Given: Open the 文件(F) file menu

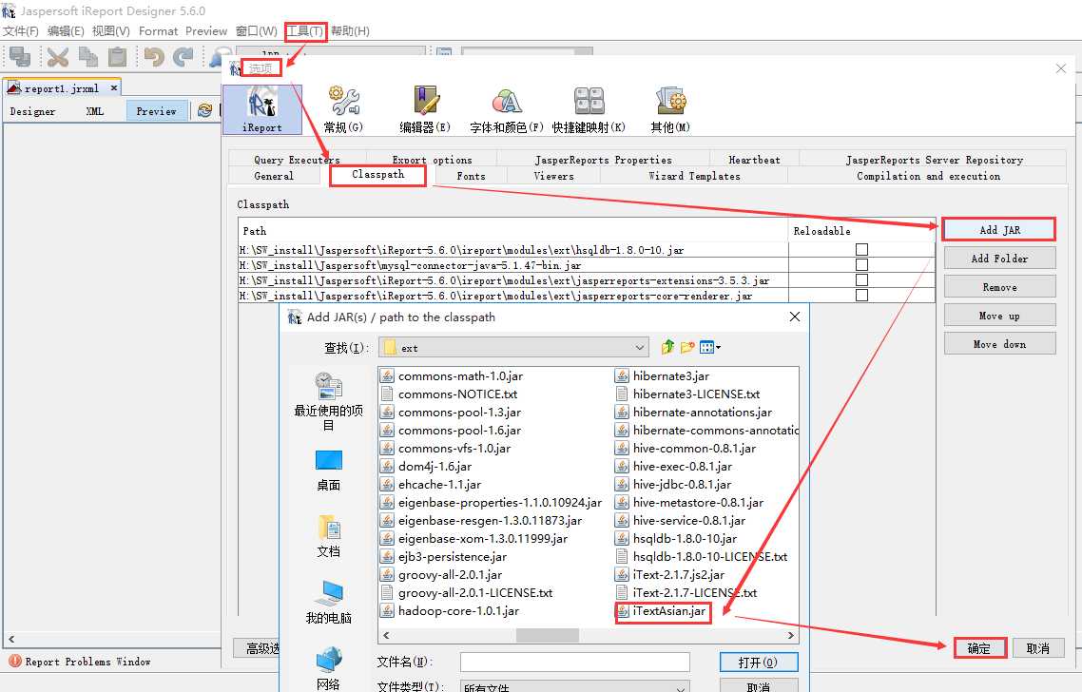Looking at the screenshot, I should coord(21,31).
